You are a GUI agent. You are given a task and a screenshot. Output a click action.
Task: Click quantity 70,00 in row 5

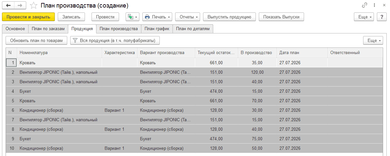tap(257, 101)
